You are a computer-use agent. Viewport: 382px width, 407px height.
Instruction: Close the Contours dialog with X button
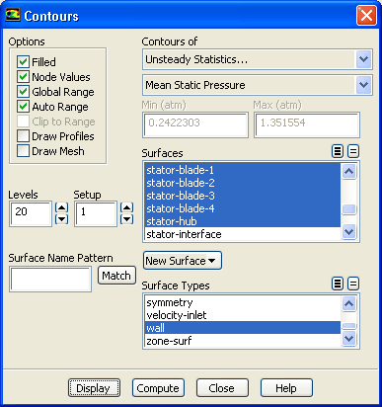pos(366,15)
